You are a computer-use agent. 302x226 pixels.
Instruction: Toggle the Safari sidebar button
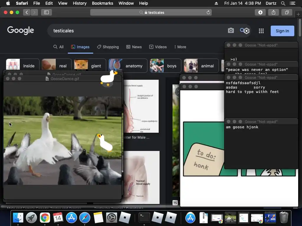coord(46,12)
